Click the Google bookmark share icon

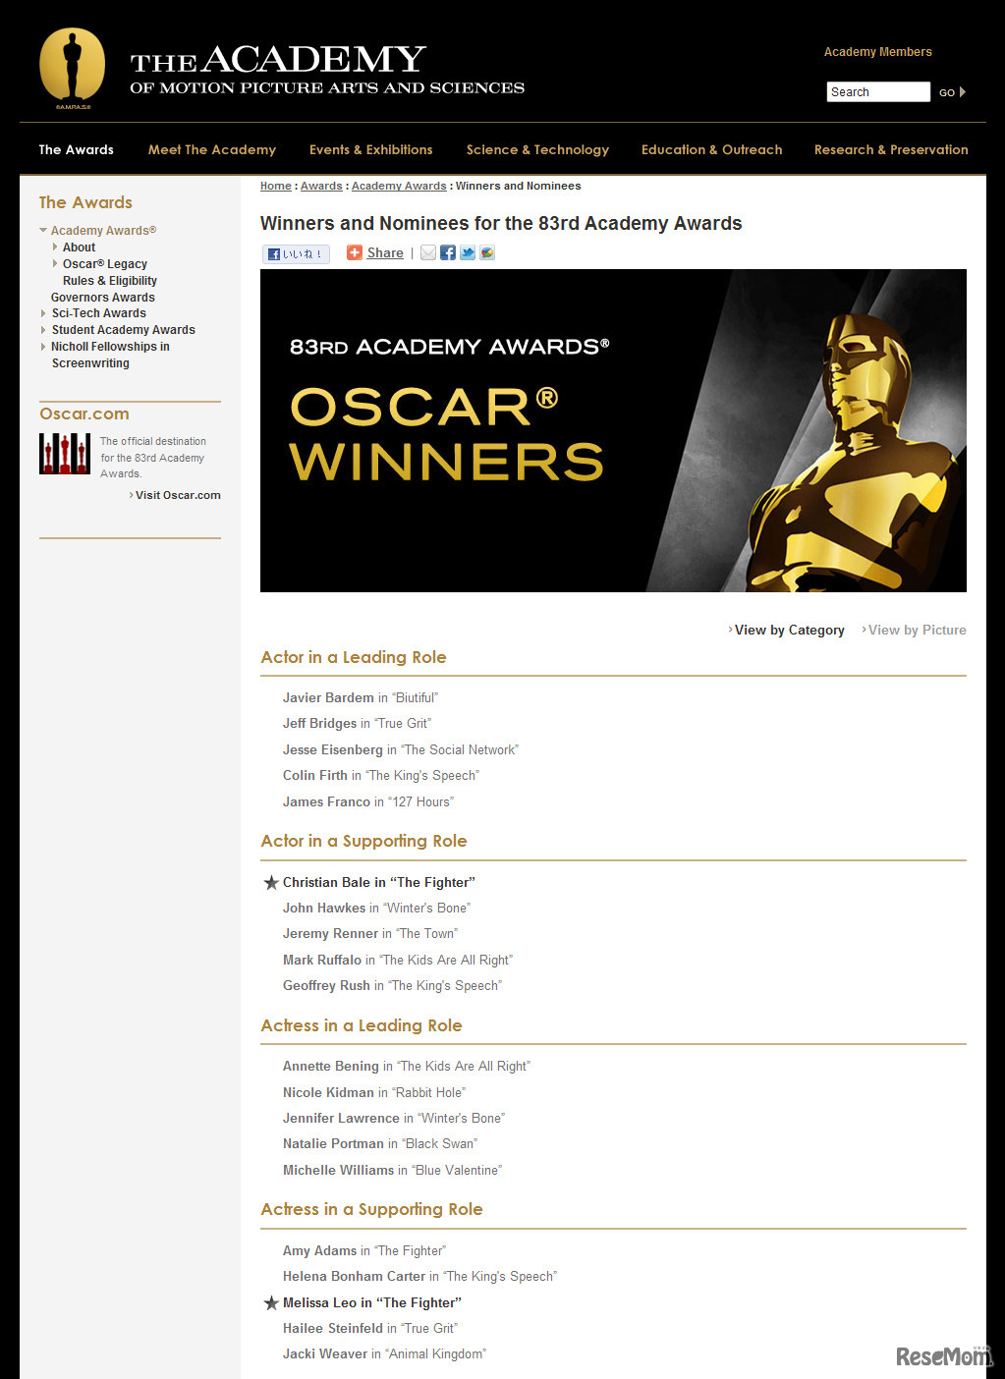(x=487, y=253)
